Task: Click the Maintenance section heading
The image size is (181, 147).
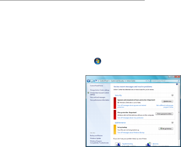Action: (120, 123)
